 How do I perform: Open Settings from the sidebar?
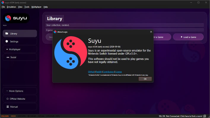tap(20, 42)
